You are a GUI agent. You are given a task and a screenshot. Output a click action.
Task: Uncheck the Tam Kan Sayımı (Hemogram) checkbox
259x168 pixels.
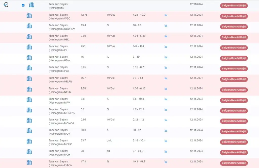tap(23, 5)
